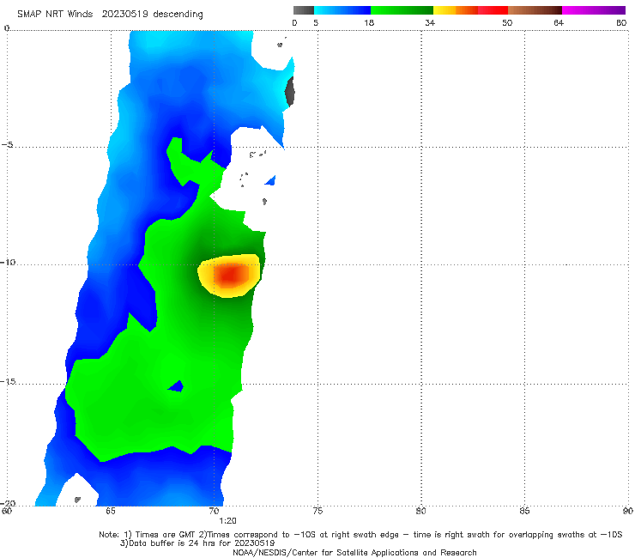Click the dark gray patch on the swath's upper east edge
This screenshot has height=558, width=635.
pyautogui.click(x=289, y=92)
